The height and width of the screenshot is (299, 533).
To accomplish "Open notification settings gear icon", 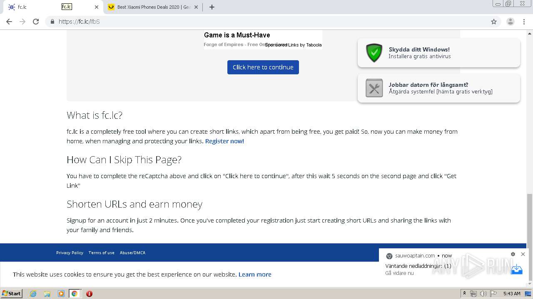I will [513, 254].
